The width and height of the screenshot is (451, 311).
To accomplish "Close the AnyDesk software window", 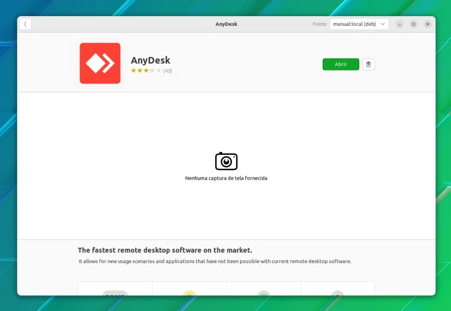I will 427,24.
